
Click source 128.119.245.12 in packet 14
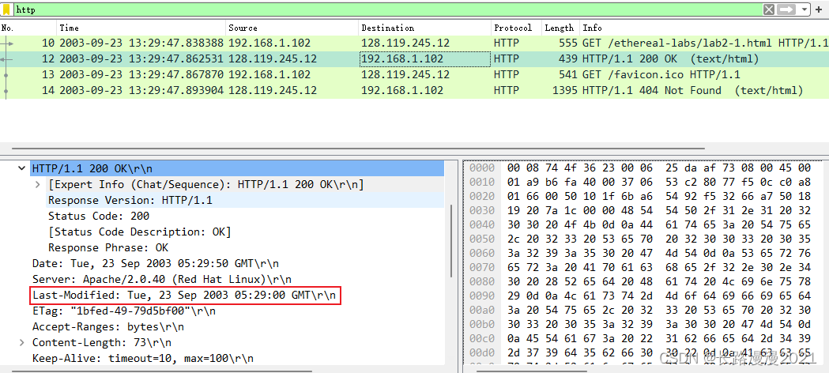point(273,90)
